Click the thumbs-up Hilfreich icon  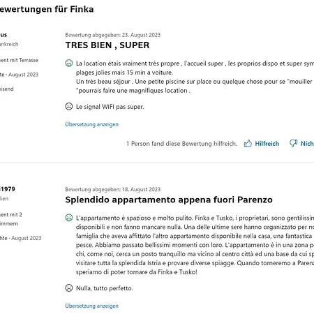point(248,144)
